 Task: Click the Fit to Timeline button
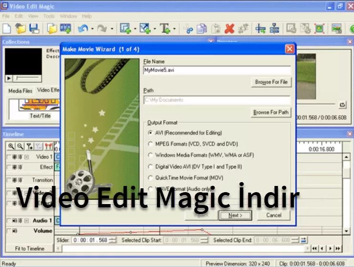click(x=30, y=248)
